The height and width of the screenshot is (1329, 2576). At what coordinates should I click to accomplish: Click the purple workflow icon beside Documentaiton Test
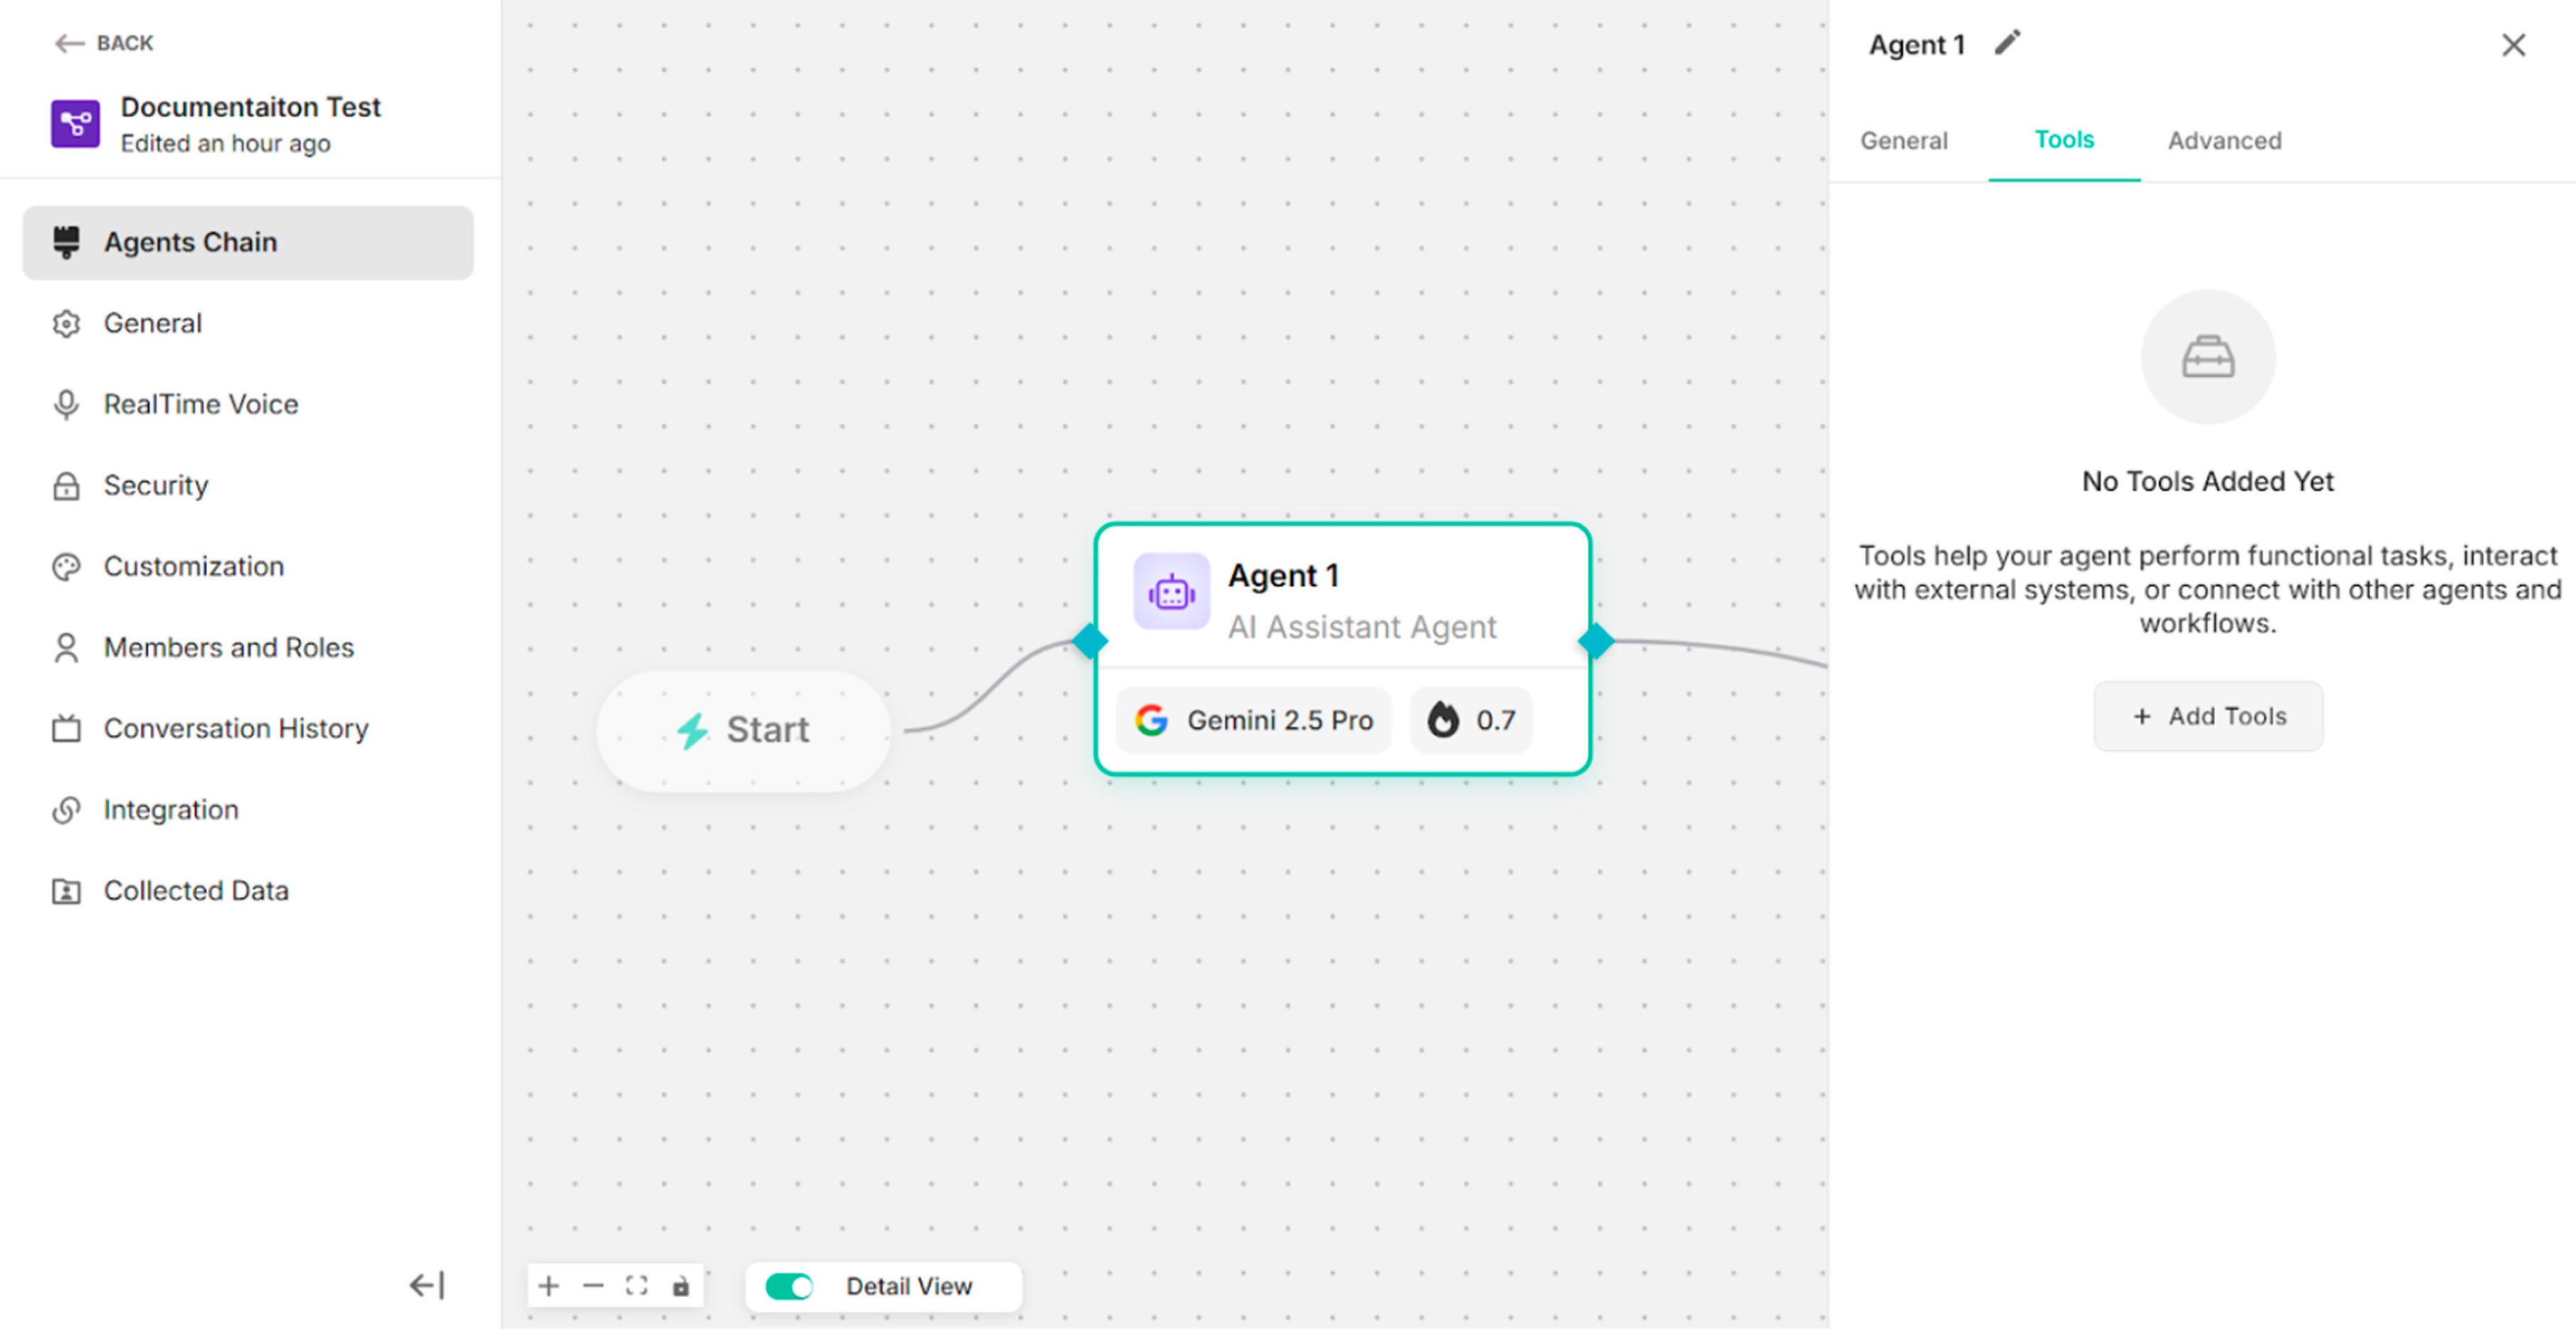click(75, 124)
